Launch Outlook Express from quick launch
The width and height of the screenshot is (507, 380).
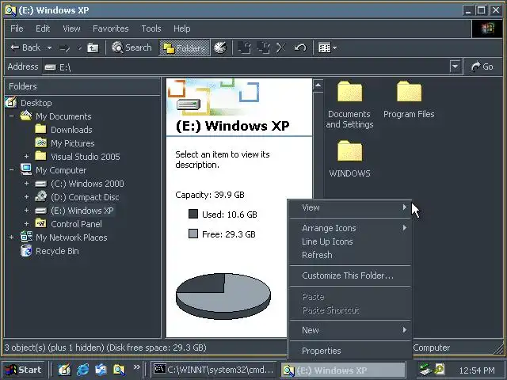(x=101, y=370)
